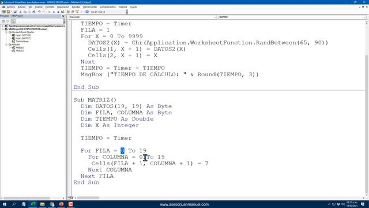This screenshot has width=369, height=208.
Task: Click on 'Next COLUMNA' code line
Action: (110, 170)
